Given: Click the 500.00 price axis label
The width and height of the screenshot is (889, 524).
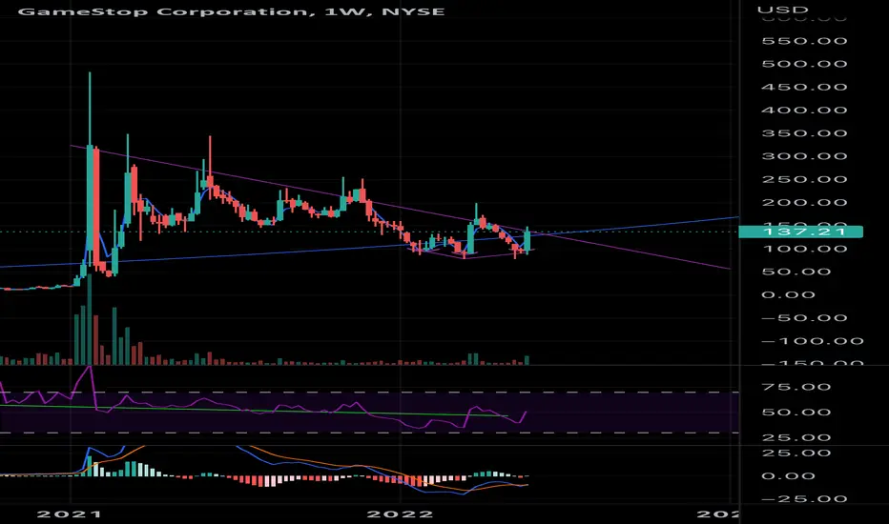Looking at the screenshot, I should (804, 64).
